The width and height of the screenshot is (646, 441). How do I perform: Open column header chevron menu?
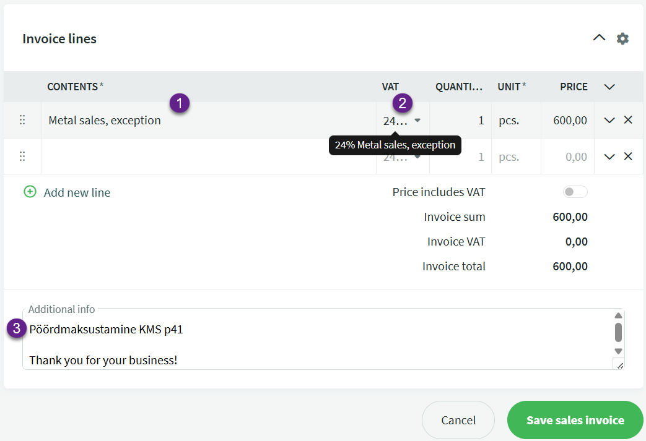point(609,87)
